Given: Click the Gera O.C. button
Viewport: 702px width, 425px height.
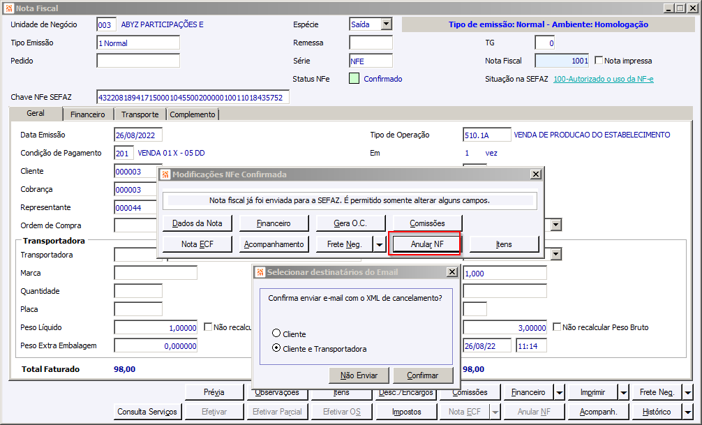Looking at the screenshot, I should pyautogui.click(x=350, y=223).
